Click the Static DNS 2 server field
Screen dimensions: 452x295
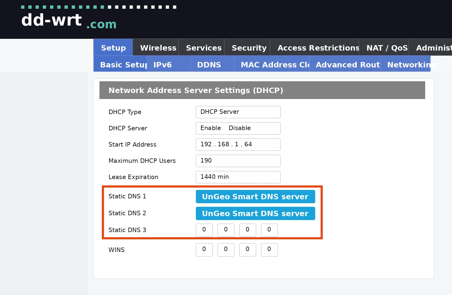point(256,213)
